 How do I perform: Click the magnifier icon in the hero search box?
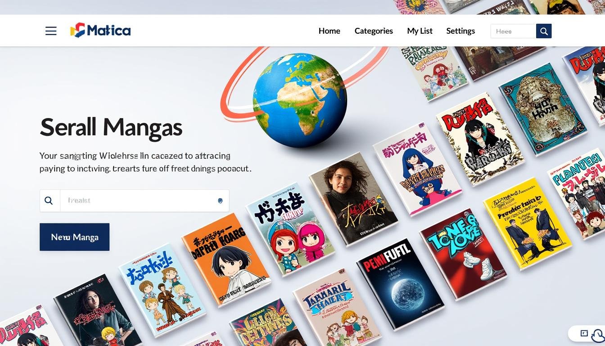coord(49,200)
